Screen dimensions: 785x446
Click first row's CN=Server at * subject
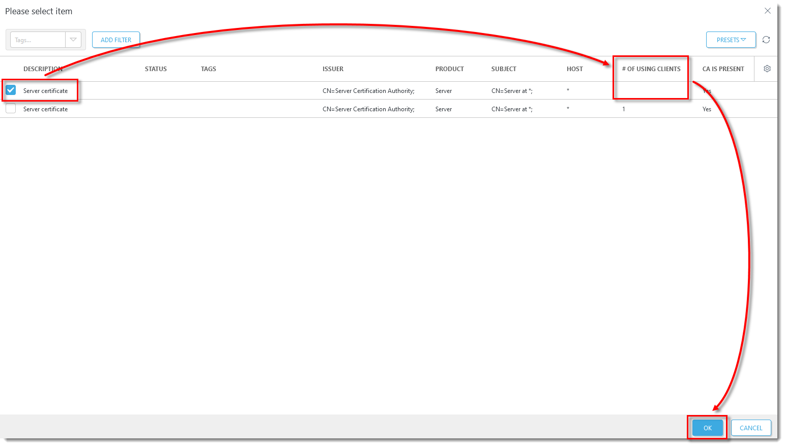pos(512,91)
